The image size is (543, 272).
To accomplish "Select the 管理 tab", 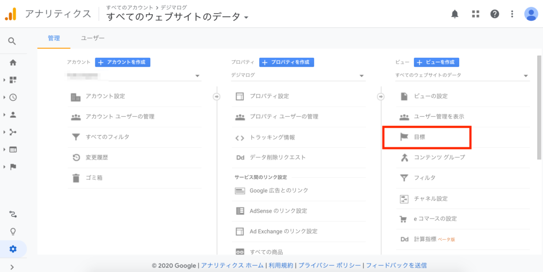I will (x=54, y=38).
